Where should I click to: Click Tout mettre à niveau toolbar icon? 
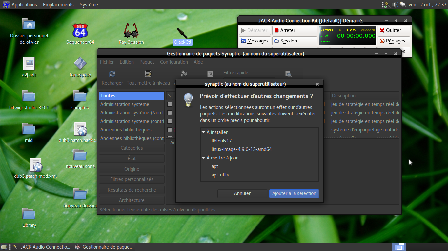(148, 74)
